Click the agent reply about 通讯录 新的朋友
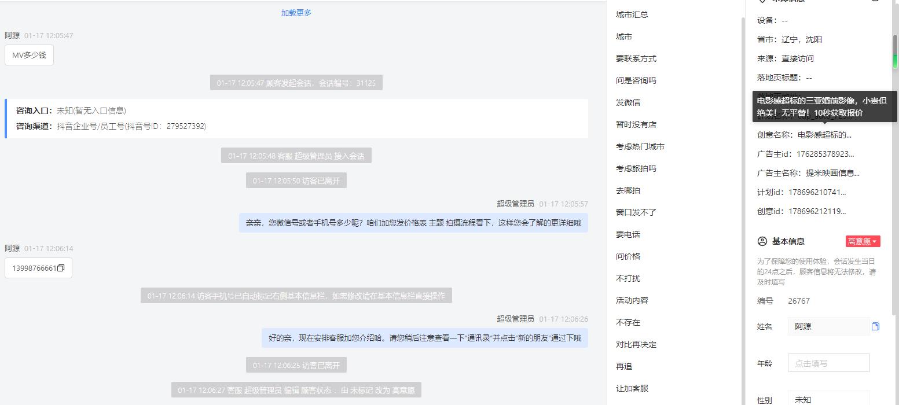 425,338
